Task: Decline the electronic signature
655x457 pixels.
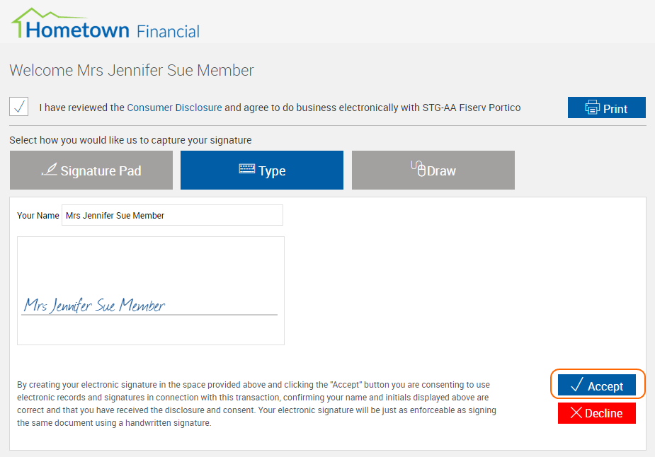Action: coord(597,413)
